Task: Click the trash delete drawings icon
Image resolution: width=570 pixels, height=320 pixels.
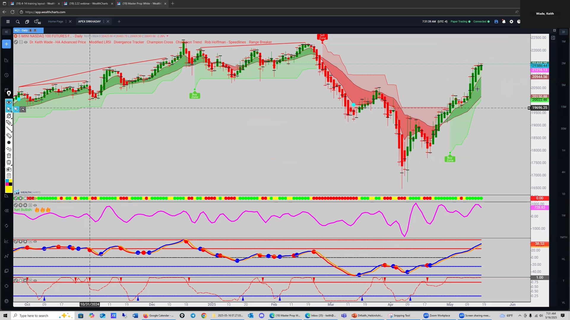Action: 9,156
